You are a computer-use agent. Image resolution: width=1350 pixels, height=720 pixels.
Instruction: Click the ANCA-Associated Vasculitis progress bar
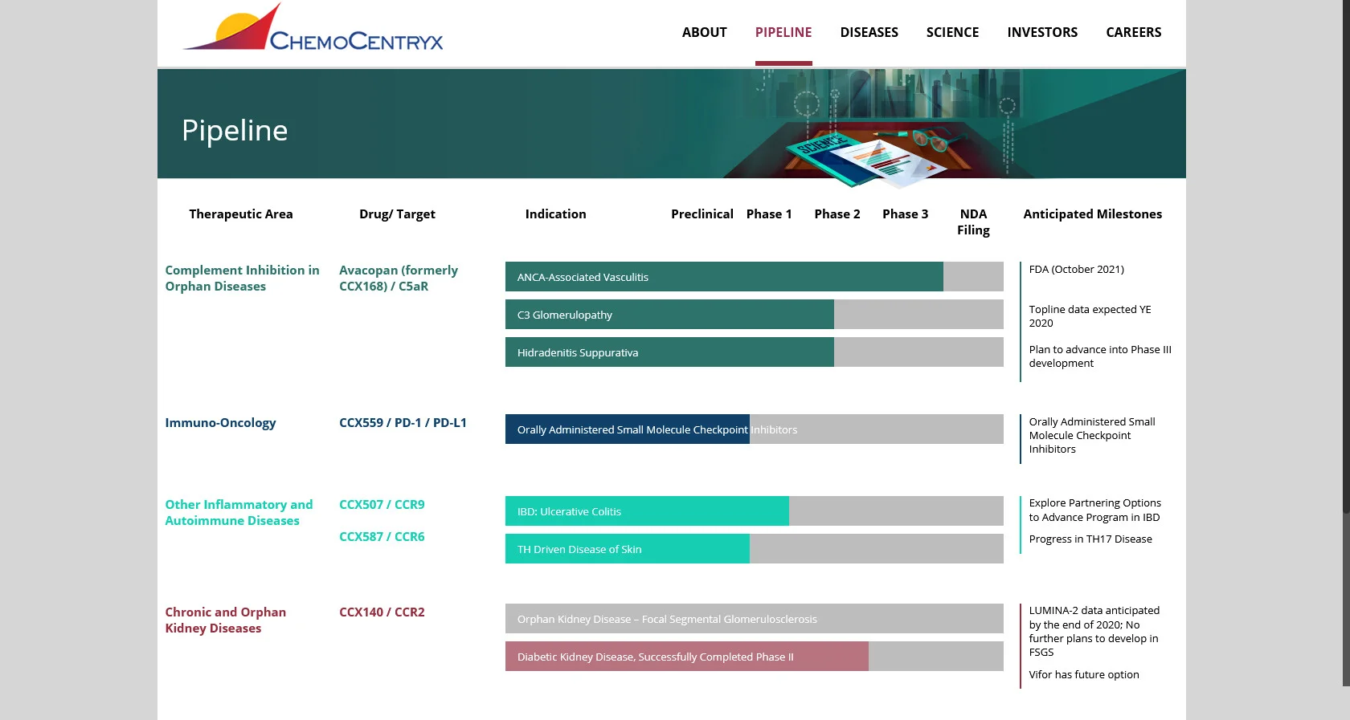755,277
